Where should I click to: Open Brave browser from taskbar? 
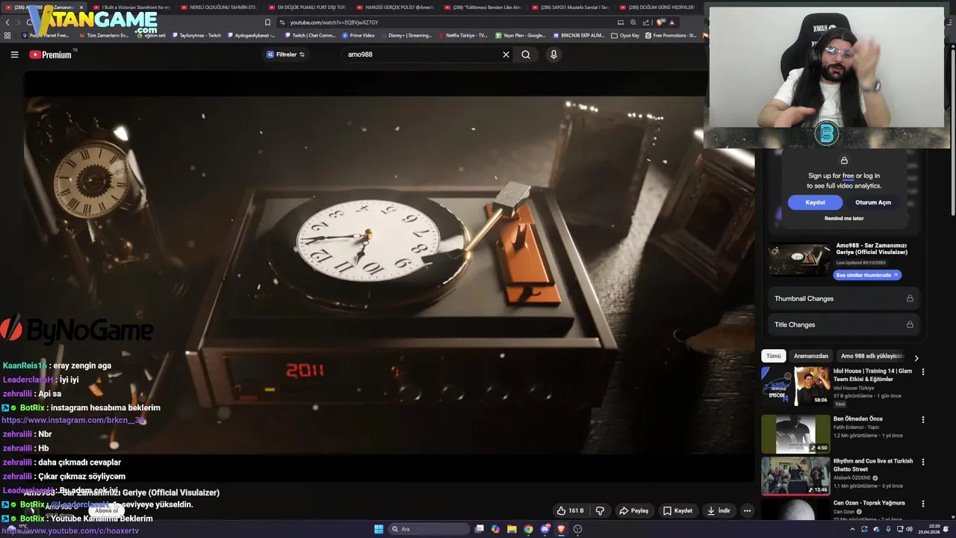562,529
